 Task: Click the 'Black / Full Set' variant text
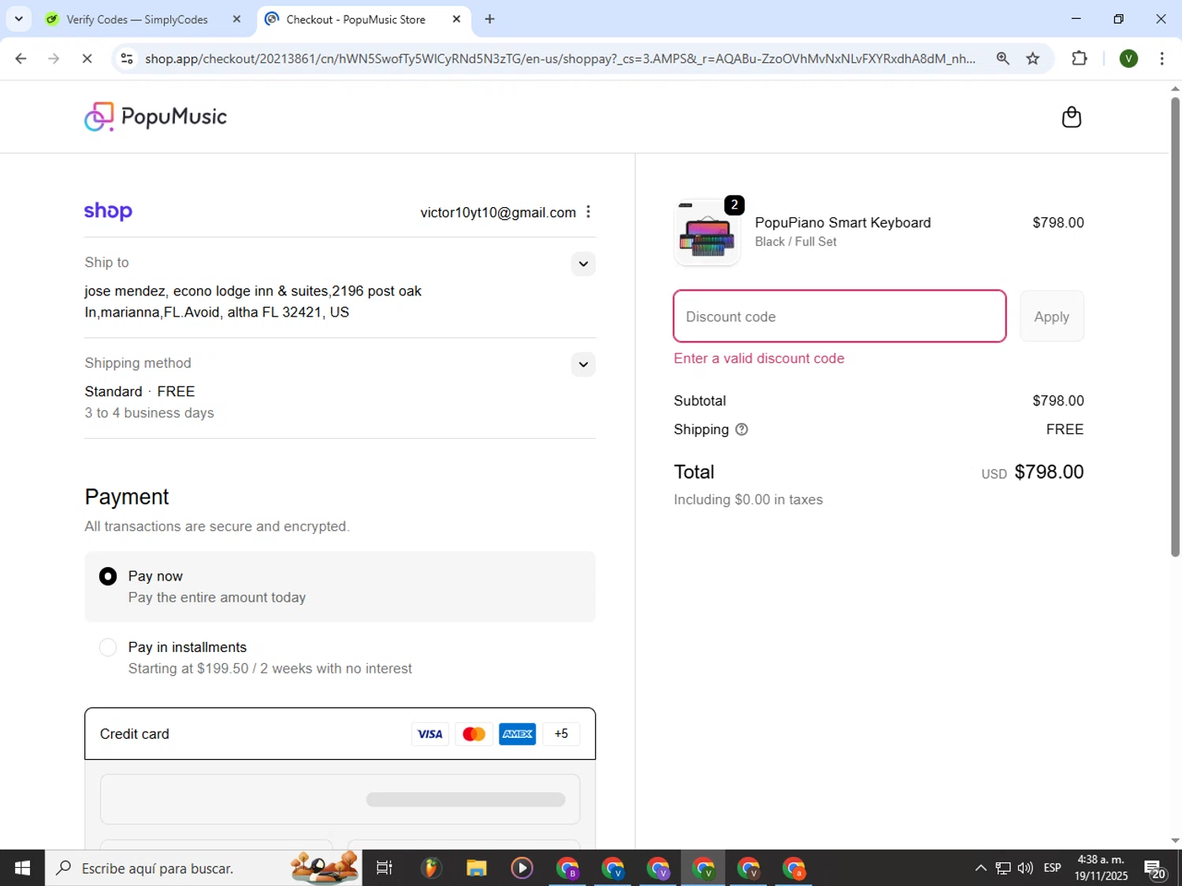(796, 242)
